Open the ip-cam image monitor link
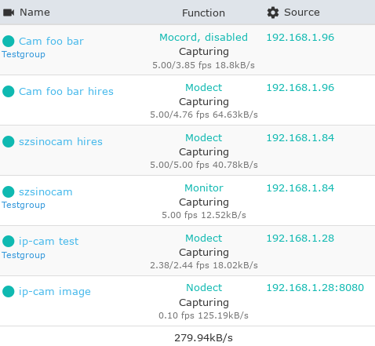Image resolution: width=375 pixels, height=346 pixels. pos(55,291)
